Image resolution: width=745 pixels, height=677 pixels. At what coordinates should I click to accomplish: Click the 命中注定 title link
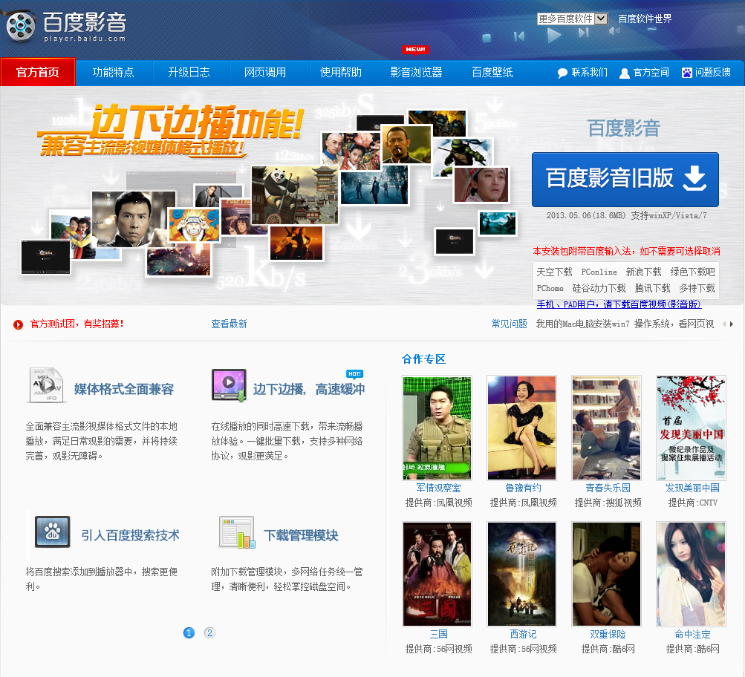(692, 634)
